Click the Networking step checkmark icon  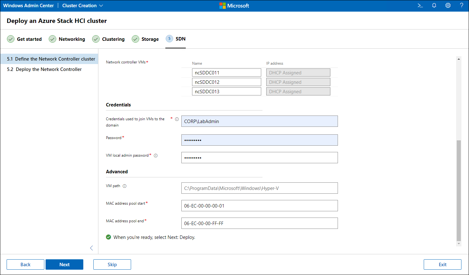click(52, 39)
